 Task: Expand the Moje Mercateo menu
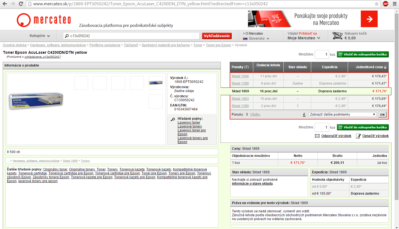tap(304, 38)
